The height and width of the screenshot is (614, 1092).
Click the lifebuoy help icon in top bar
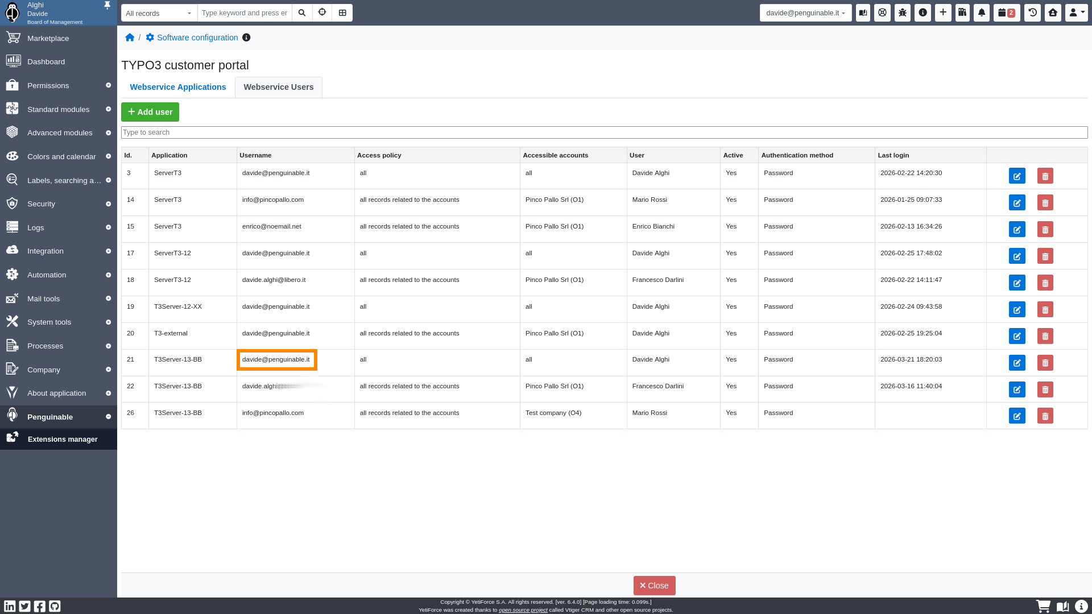[882, 13]
